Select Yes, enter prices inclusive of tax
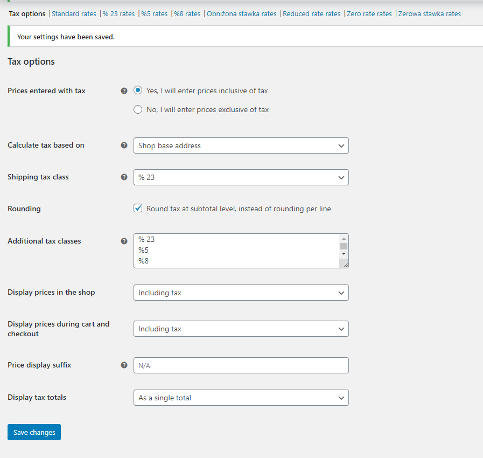This screenshot has width=483, height=458. [x=138, y=91]
